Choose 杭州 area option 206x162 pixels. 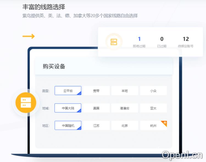tap(153, 126)
